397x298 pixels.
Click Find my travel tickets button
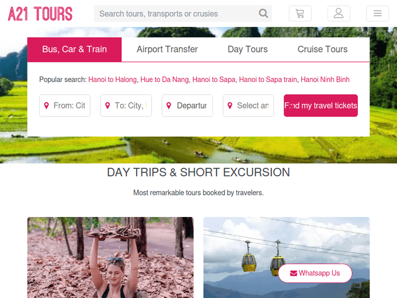click(x=321, y=105)
